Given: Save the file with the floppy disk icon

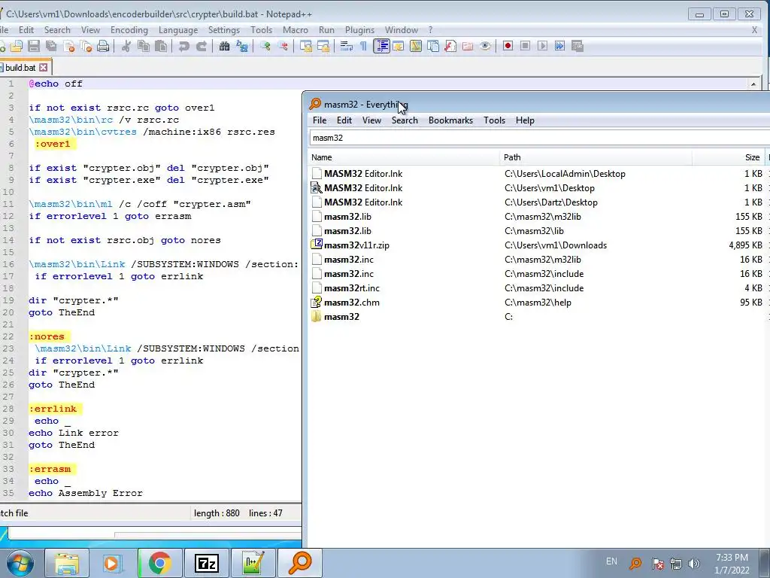Looking at the screenshot, I should (33, 46).
